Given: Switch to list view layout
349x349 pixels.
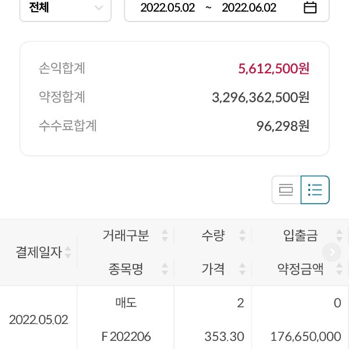Looking at the screenshot, I should pyautogui.click(x=315, y=190).
